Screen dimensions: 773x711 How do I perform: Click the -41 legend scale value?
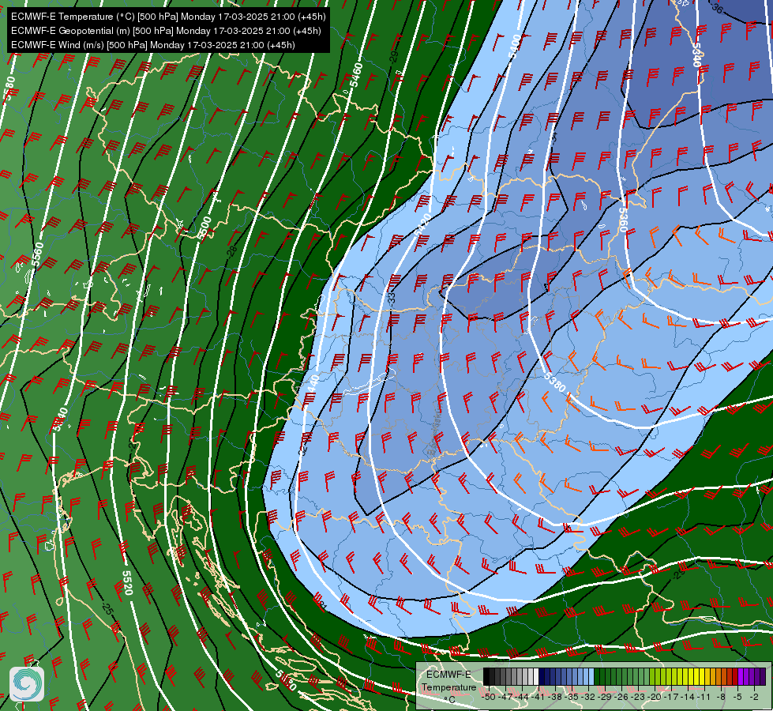click(x=538, y=697)
